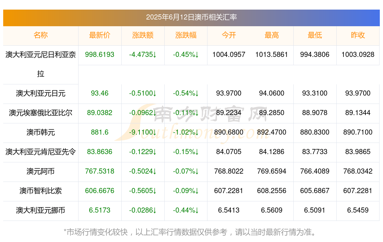Click the 昨收 column header
Viewport: 383px width, 242px height.
pyautogui.click(x=358, y=35)
